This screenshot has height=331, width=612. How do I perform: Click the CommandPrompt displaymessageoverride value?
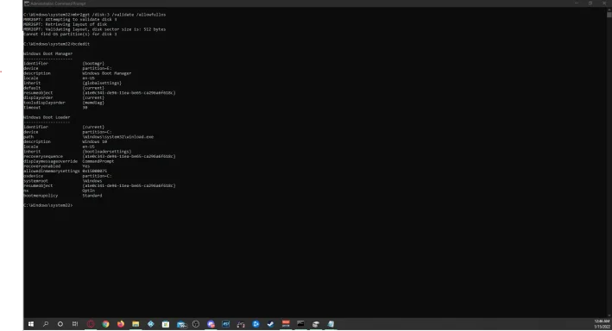[x=98, y=161]
